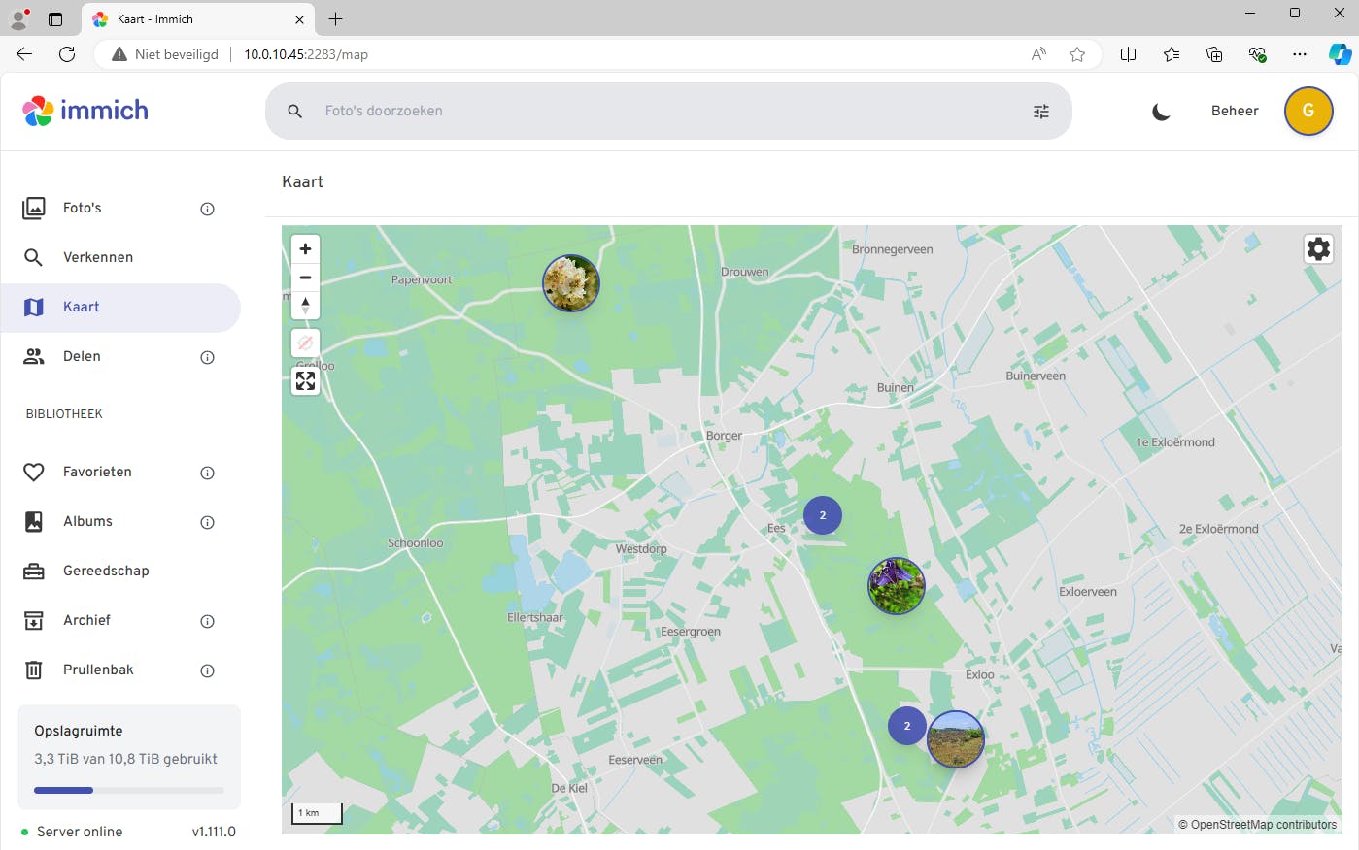Viewport: 1359px width, 850px height.
Task: Open search filter options icon
Action: (1041, 112)
